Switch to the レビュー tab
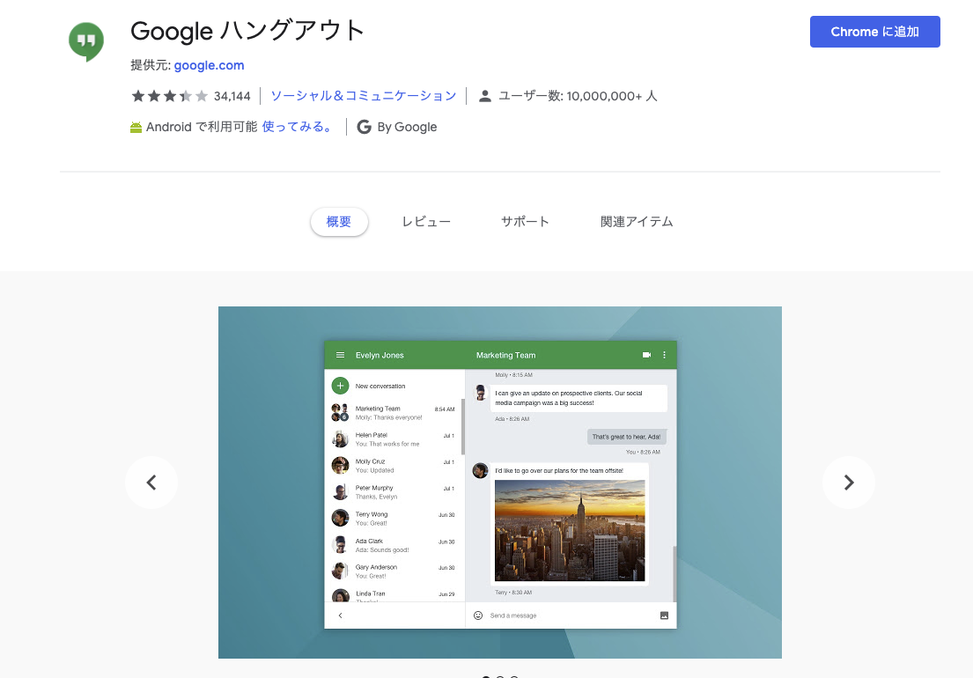Image resolution: width=973 pixels, height=678 pixels. [x=426, y=222]
